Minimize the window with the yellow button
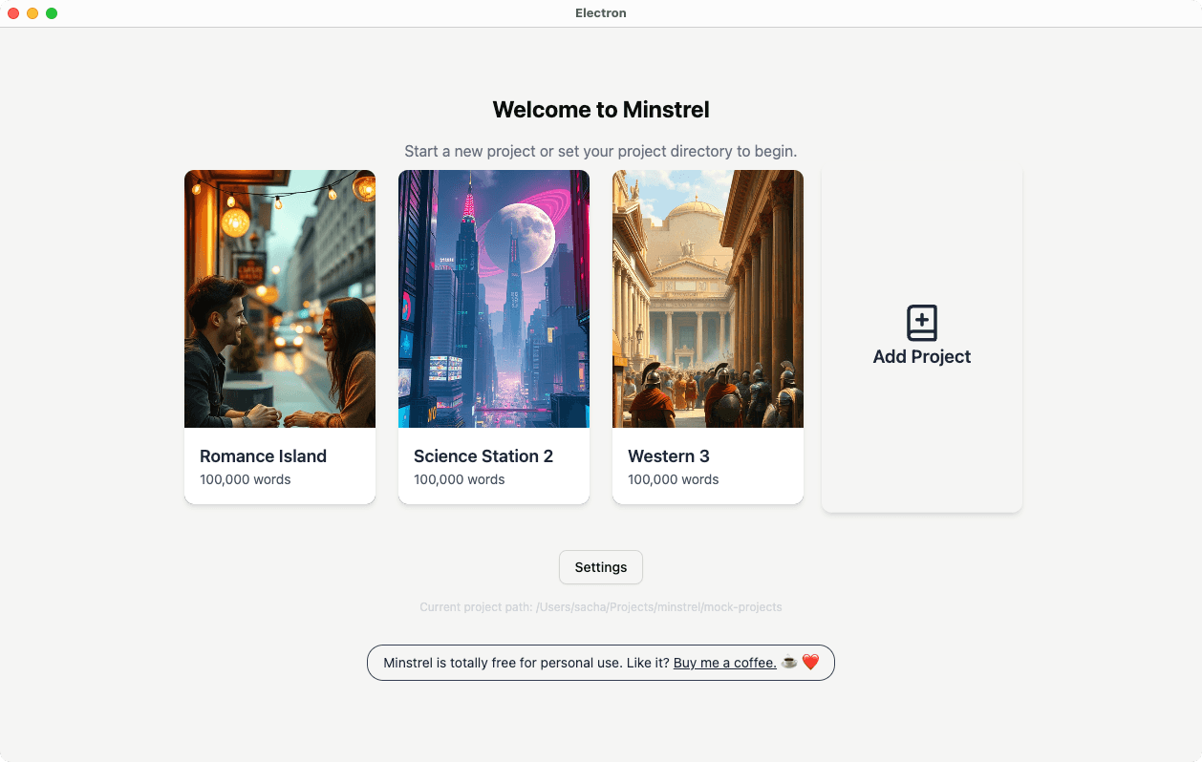Image resolution: width=1202 pixels, height=762 pixels. [32, 13]
